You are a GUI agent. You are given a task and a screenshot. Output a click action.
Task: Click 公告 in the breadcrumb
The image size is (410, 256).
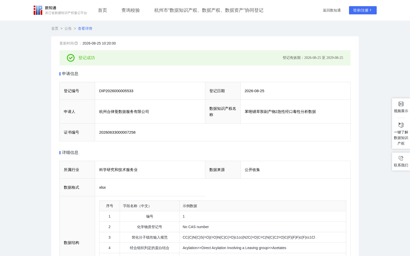click(x=68, y=28)
